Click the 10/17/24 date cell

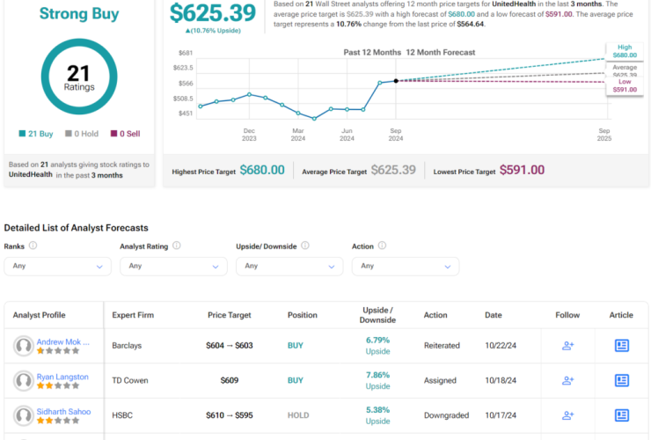point(501,415)
